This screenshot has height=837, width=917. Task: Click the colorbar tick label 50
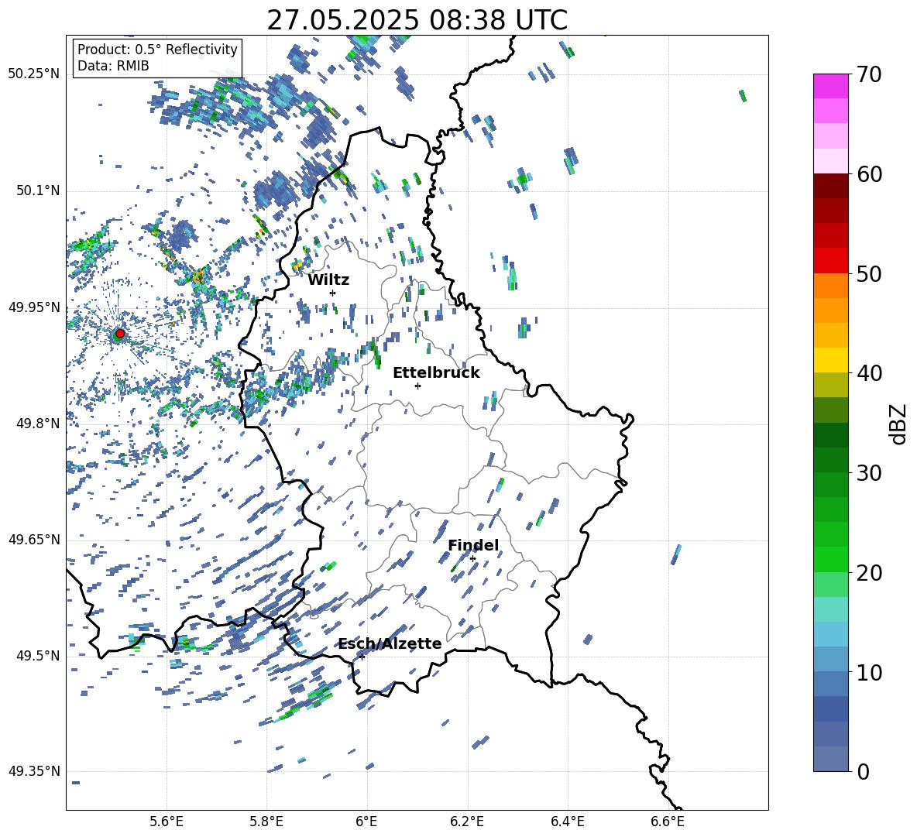pos(868,273)
